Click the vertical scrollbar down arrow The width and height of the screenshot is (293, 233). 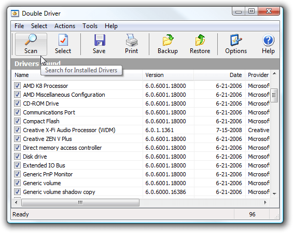pos(274,193)
